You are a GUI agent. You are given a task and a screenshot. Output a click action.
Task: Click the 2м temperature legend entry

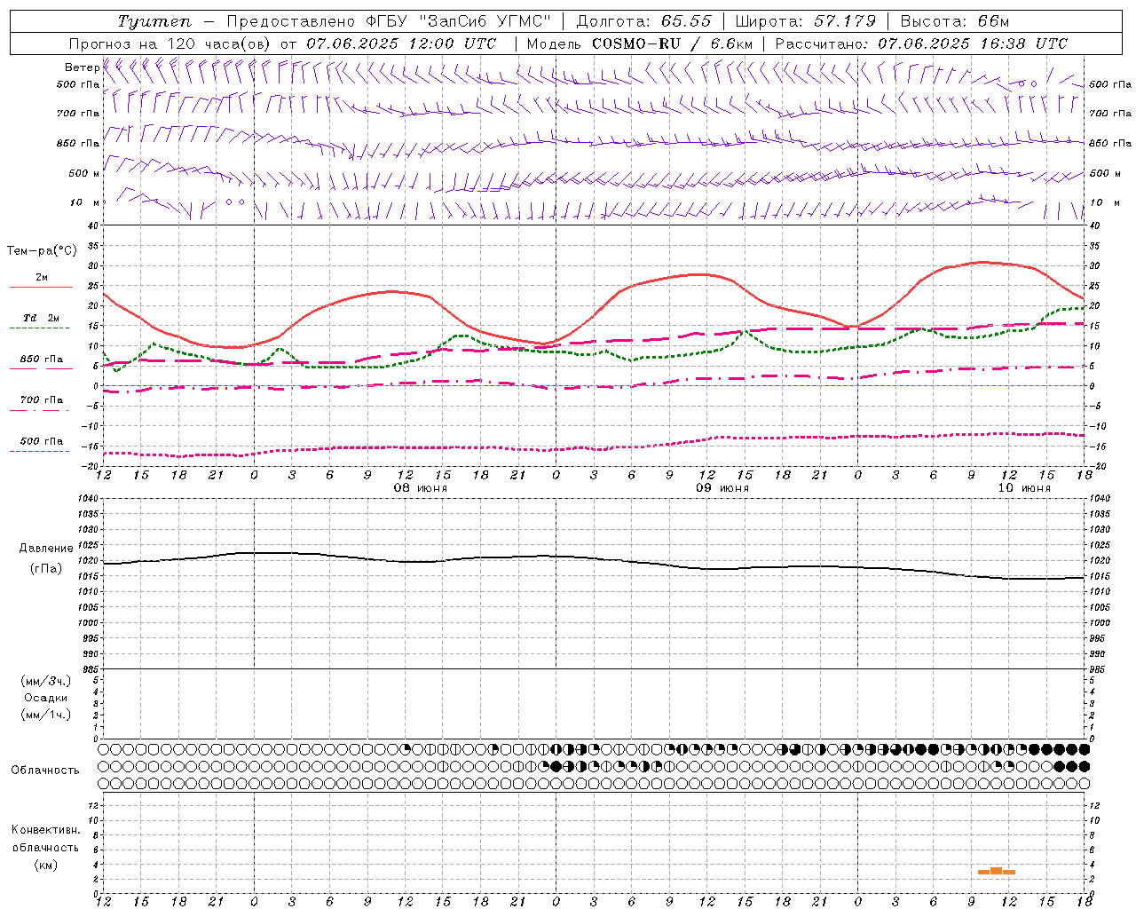point(42,277)
